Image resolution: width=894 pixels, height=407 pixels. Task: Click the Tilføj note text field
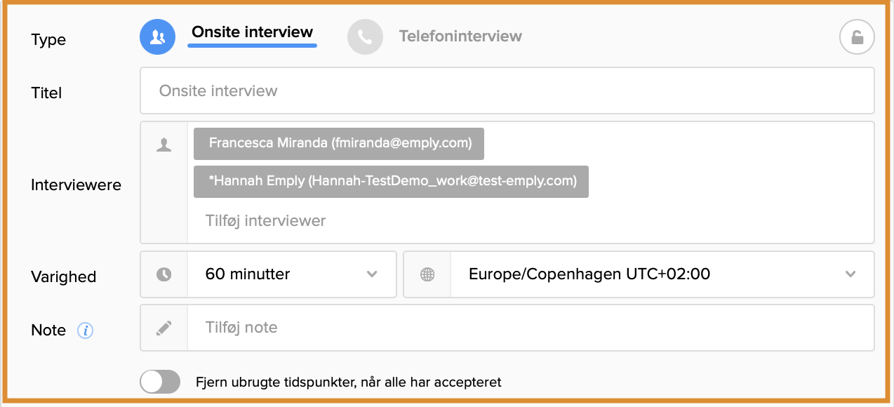click(x=530, y=328)
